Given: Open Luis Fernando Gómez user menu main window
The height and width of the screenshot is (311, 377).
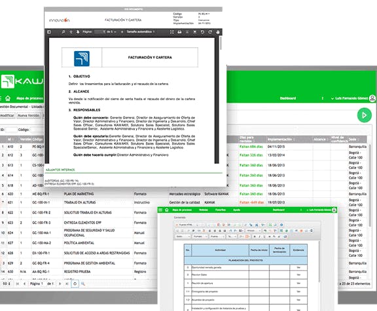Looking at the screenshot, I should [x=350, y=98].
